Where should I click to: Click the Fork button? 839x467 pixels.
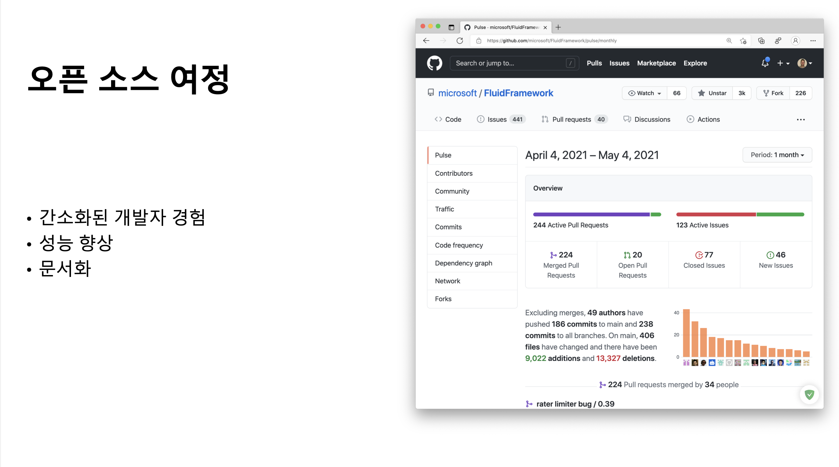[x=773, y=93]
